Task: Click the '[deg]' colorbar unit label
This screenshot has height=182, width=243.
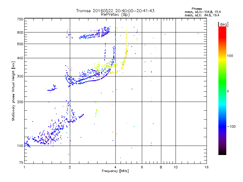Action: pos(223,24)
